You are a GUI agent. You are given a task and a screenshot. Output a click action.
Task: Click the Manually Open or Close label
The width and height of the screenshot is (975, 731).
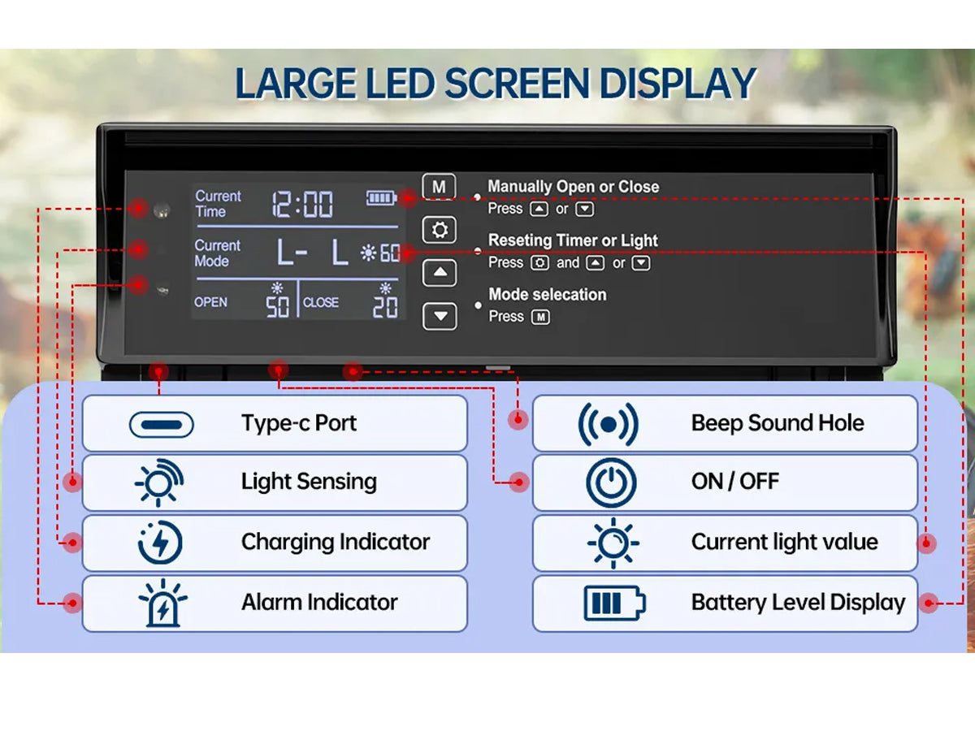click(x=573, y=187)
